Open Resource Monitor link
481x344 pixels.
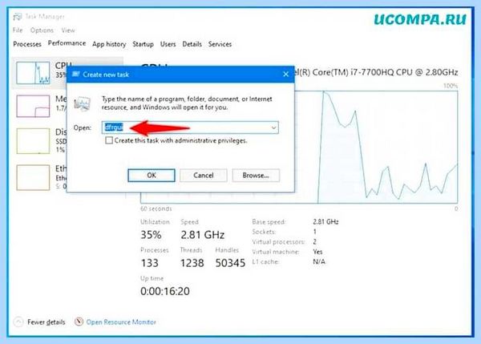click(121, 322)
